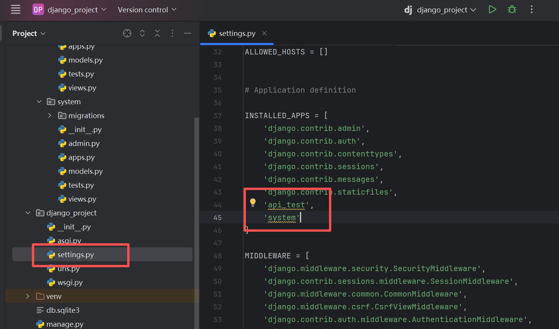The height and width of the screenshot is (329, 559).
Task: Select the django_project package folder
Action: 72,213
